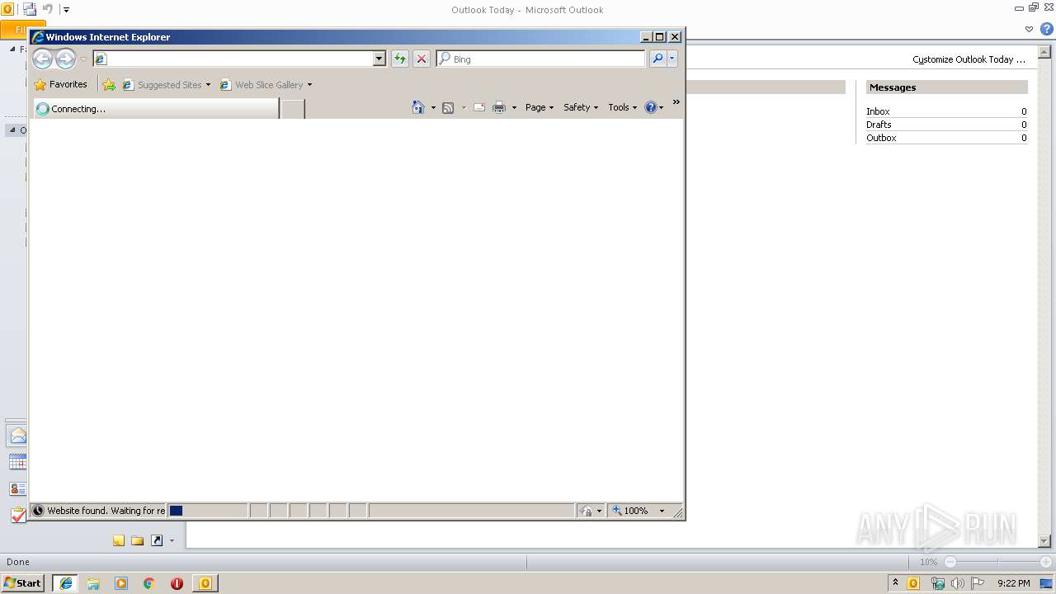Image resolution: width=1056 pixels, height=594 pixels.
Task: Open the Home icon in command bar
Action: 417,107
